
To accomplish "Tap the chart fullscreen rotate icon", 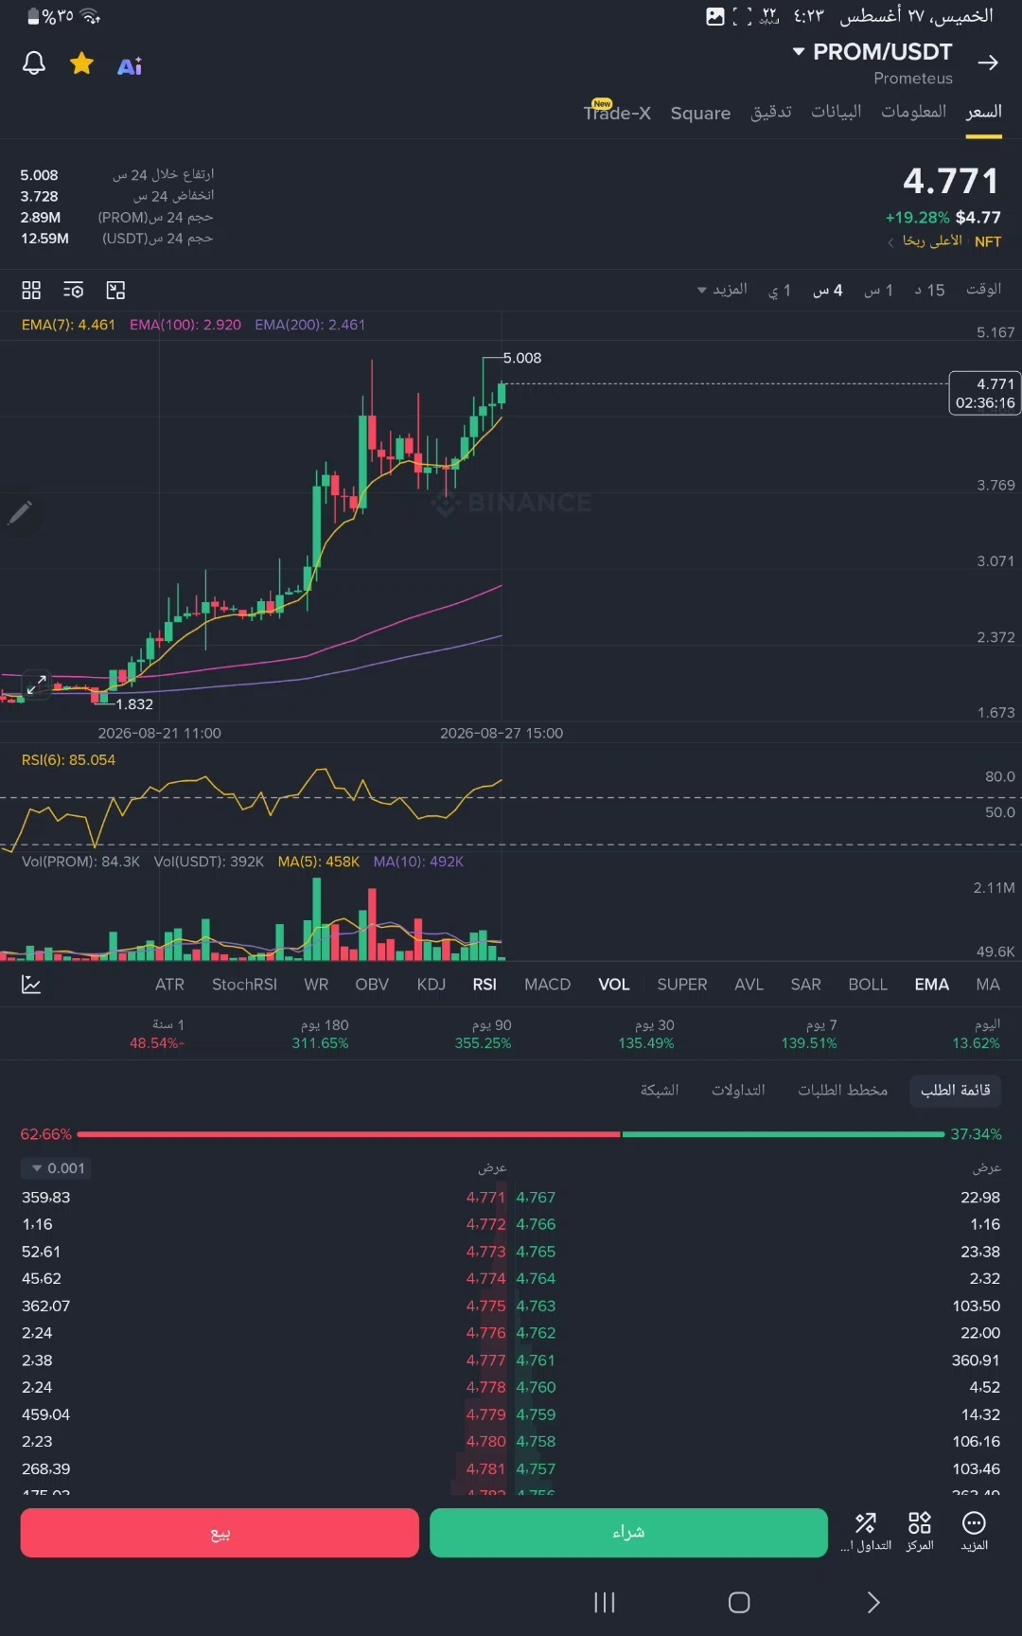I will pos(115,290).
